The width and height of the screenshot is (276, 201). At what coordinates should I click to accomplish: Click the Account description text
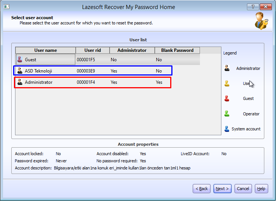point(122,168)
